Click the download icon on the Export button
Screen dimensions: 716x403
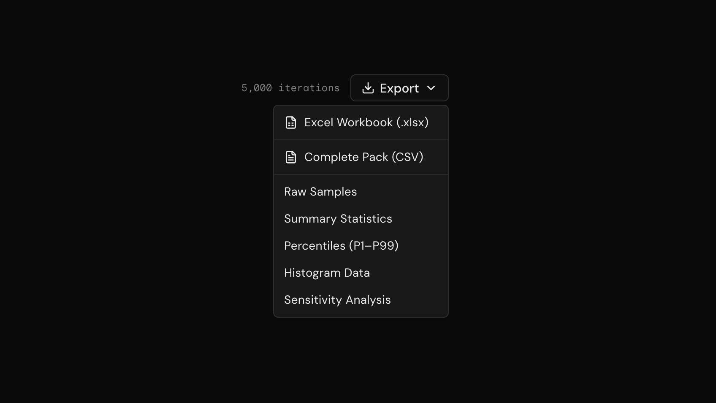(x=369, y=88)
